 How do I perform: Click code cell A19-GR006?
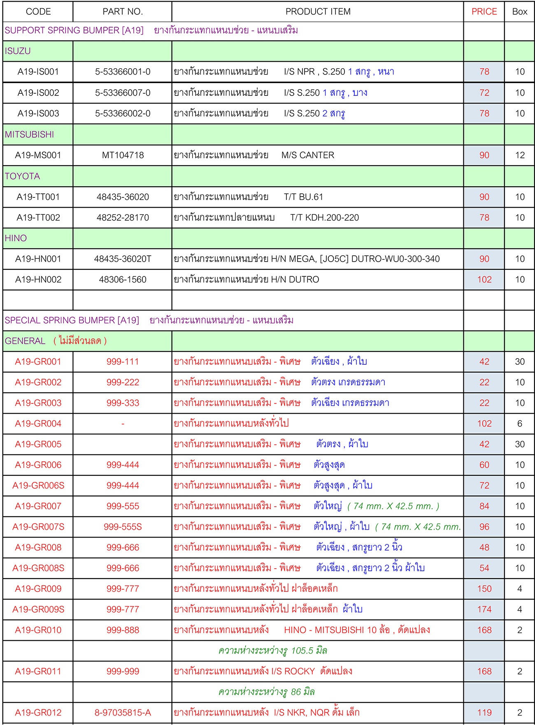click(x=38, y=465)
